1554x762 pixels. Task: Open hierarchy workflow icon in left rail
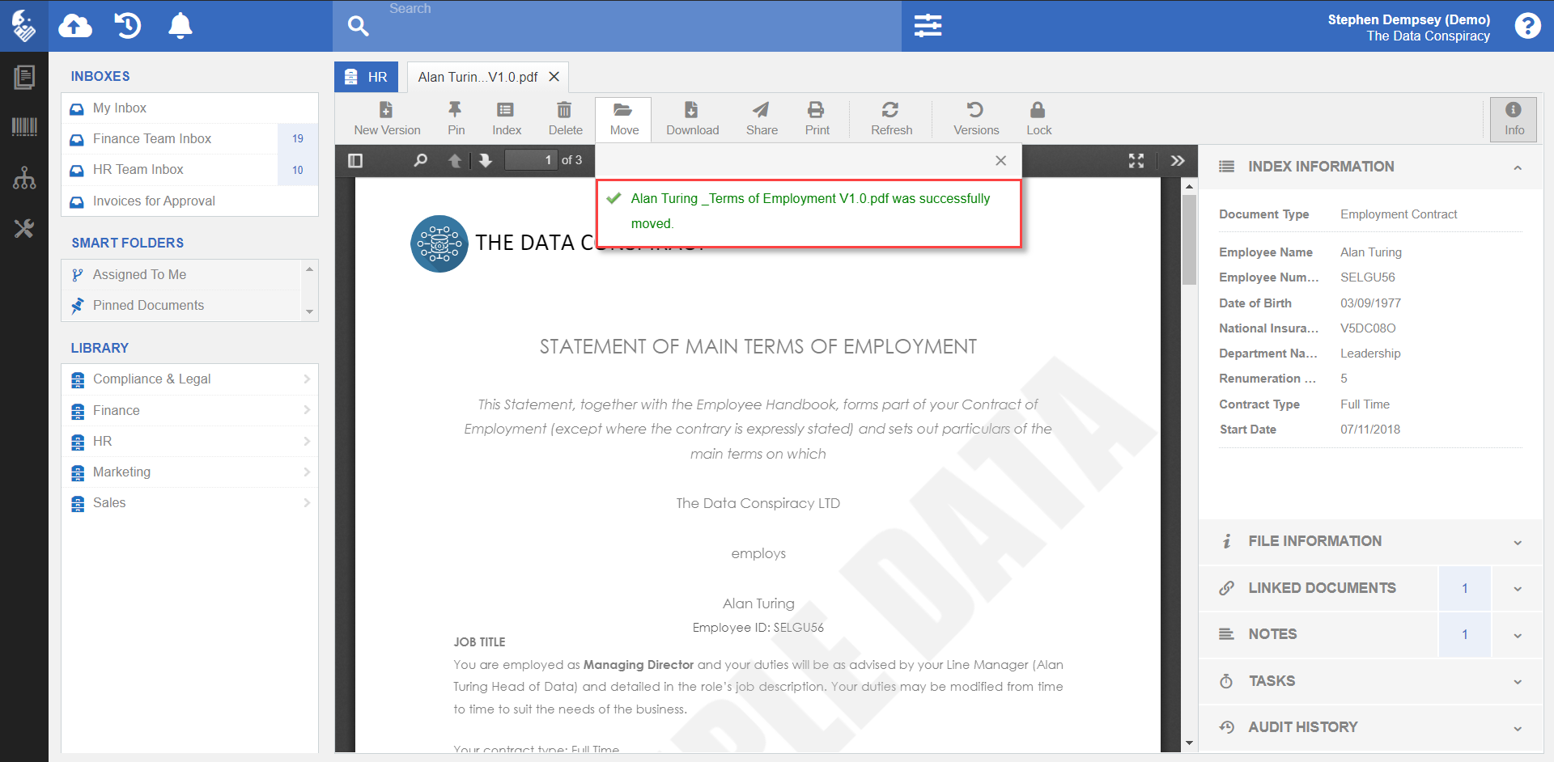(24, 178)
